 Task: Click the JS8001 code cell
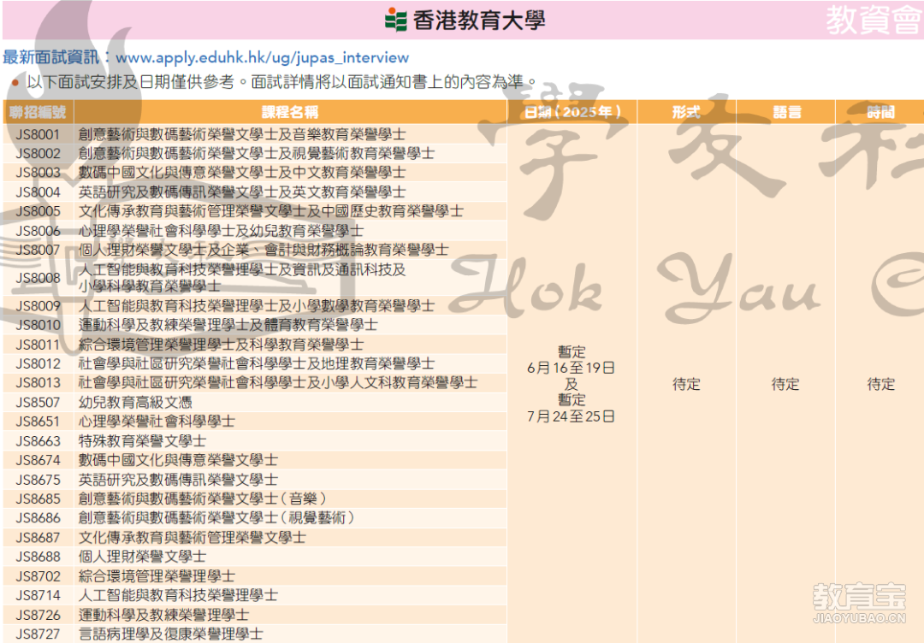point(38,134)
